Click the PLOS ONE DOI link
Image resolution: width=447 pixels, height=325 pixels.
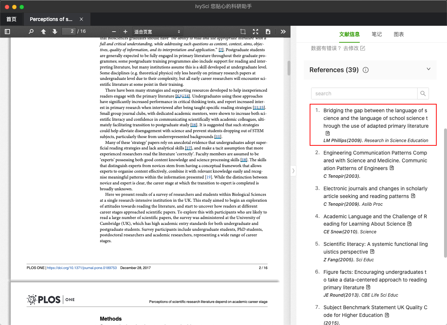82,268
